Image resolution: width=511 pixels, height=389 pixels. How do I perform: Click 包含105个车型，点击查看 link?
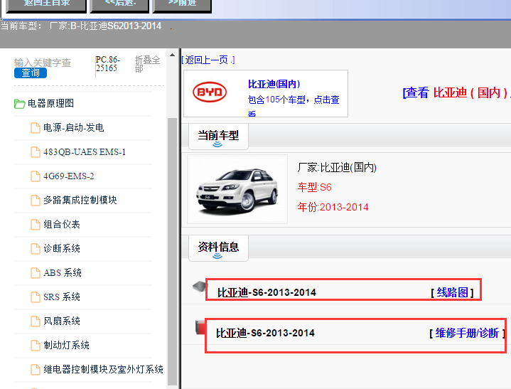(294, 105)
